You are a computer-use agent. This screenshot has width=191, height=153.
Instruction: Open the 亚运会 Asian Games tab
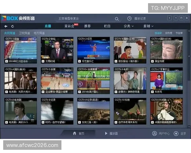[69, 26]
